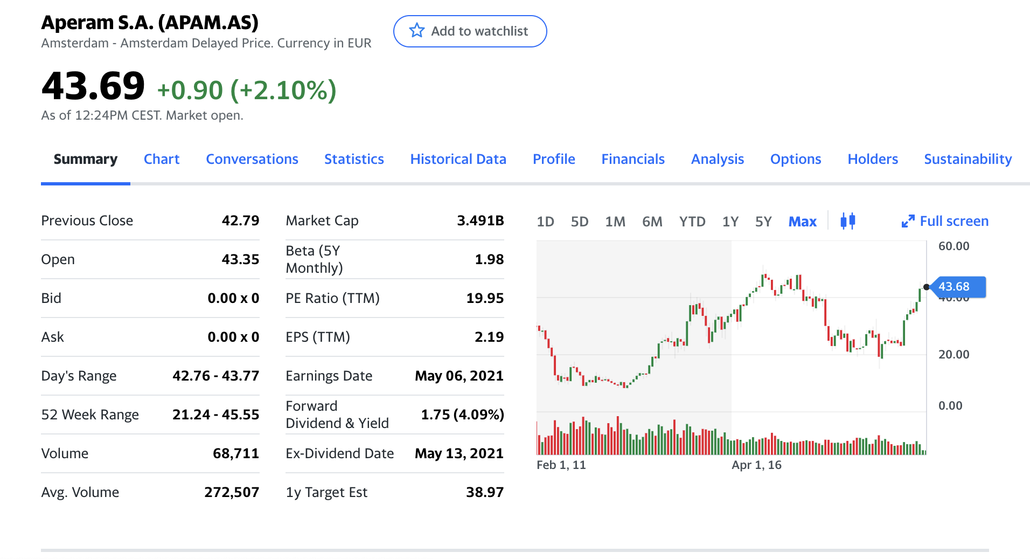Viewport: 1030px width, 559px height.
Task: Go to the Holders tab
Action: click(873, 159)
